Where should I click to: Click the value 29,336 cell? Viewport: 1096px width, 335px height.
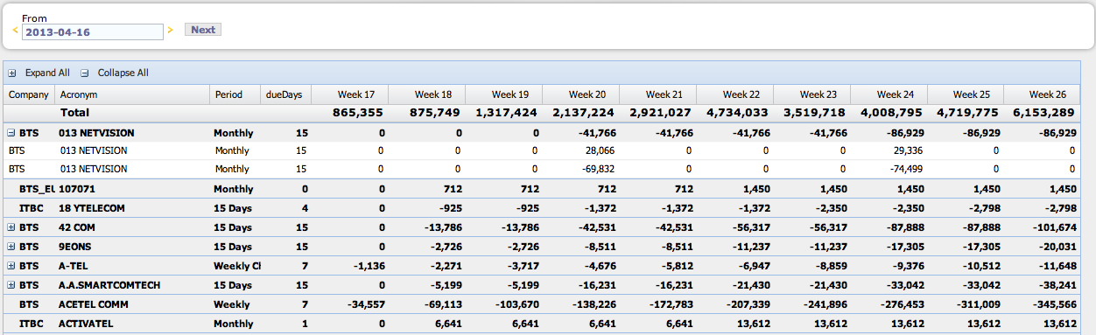[x=905, y=150]
